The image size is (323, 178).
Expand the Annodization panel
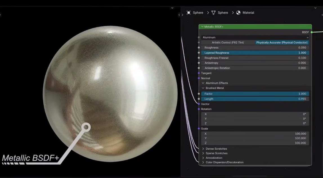[203, 158]
